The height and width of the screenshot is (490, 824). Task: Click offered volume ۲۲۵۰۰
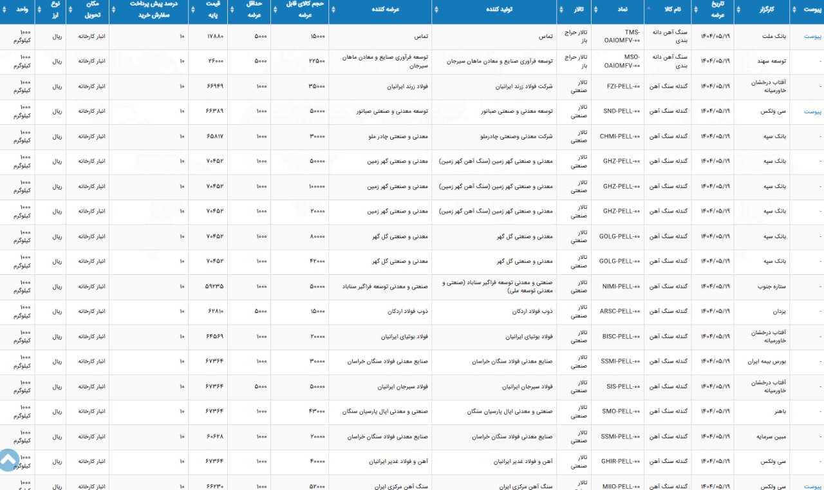tap(317, 61)
